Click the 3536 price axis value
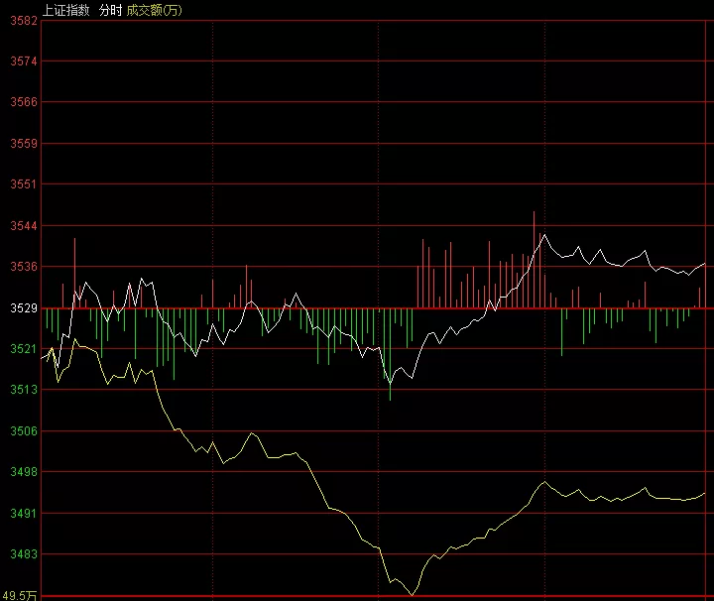714x601 pixels. click(24, 266)
